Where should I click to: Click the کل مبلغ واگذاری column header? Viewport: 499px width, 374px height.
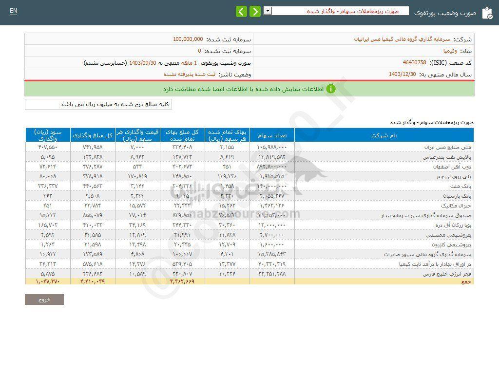coord(93,135)
